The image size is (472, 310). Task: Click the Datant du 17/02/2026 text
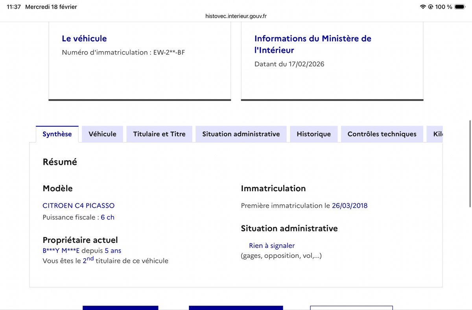click(289, 64)
